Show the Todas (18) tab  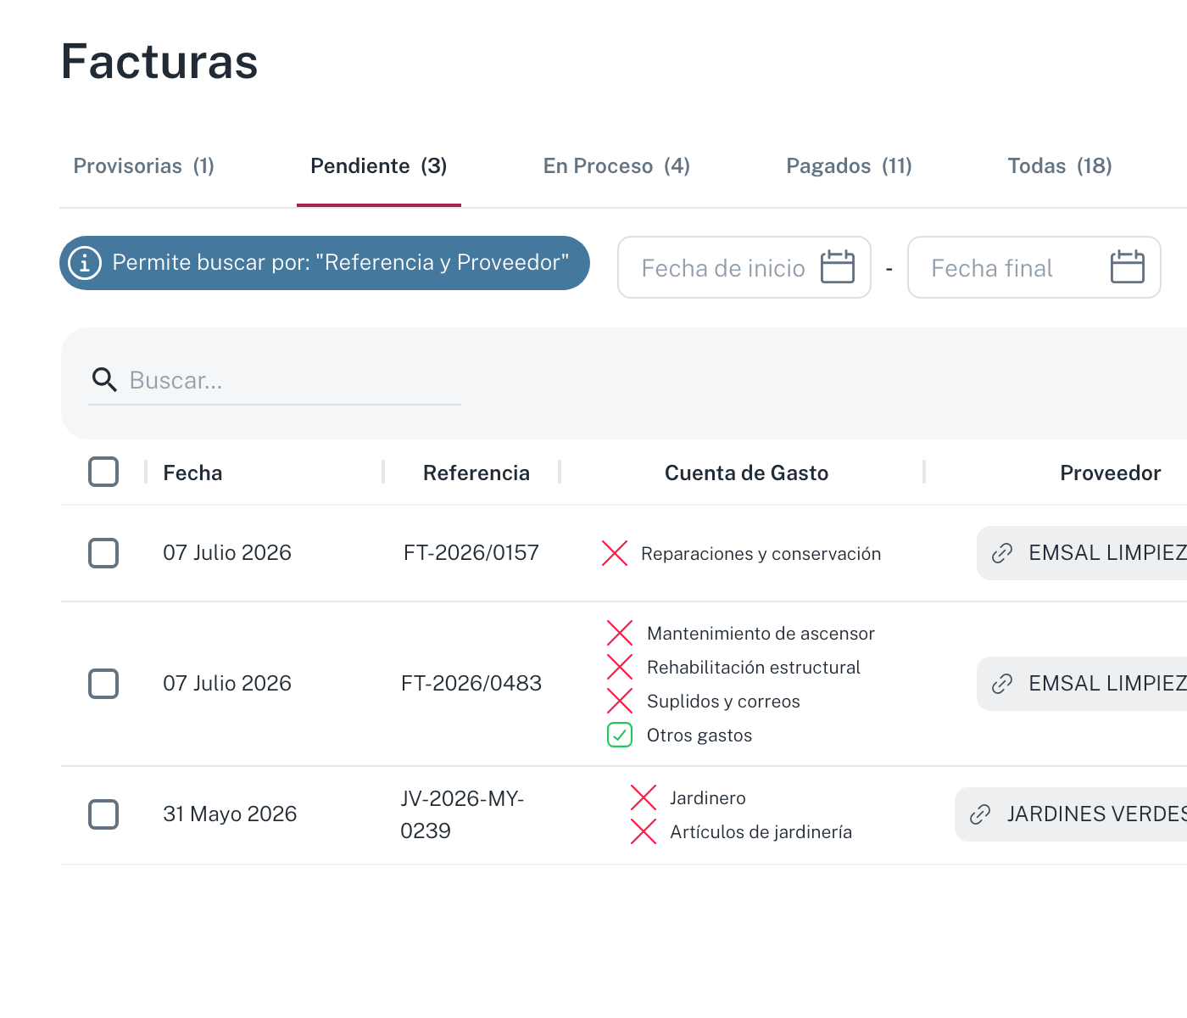click(1060, 165)
